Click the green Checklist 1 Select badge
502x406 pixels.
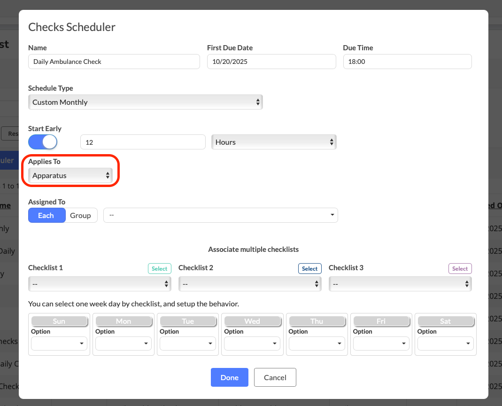point(159,269)
